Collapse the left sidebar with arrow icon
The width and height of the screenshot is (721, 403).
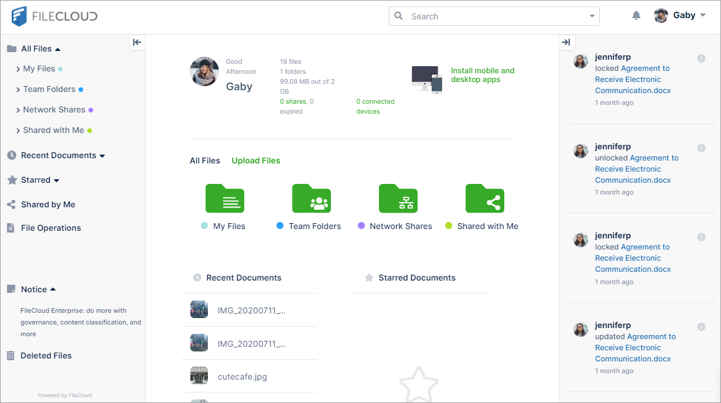pyautogui.click(x=137, y=42)
